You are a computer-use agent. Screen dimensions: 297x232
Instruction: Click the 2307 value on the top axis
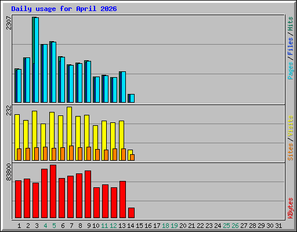(9, 23)
